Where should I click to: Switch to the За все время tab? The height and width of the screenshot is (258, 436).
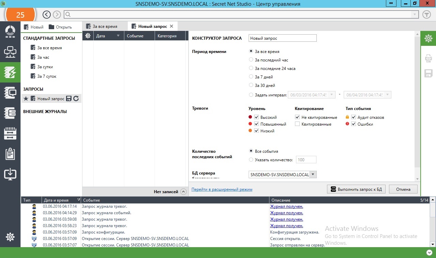click(105, 26)
